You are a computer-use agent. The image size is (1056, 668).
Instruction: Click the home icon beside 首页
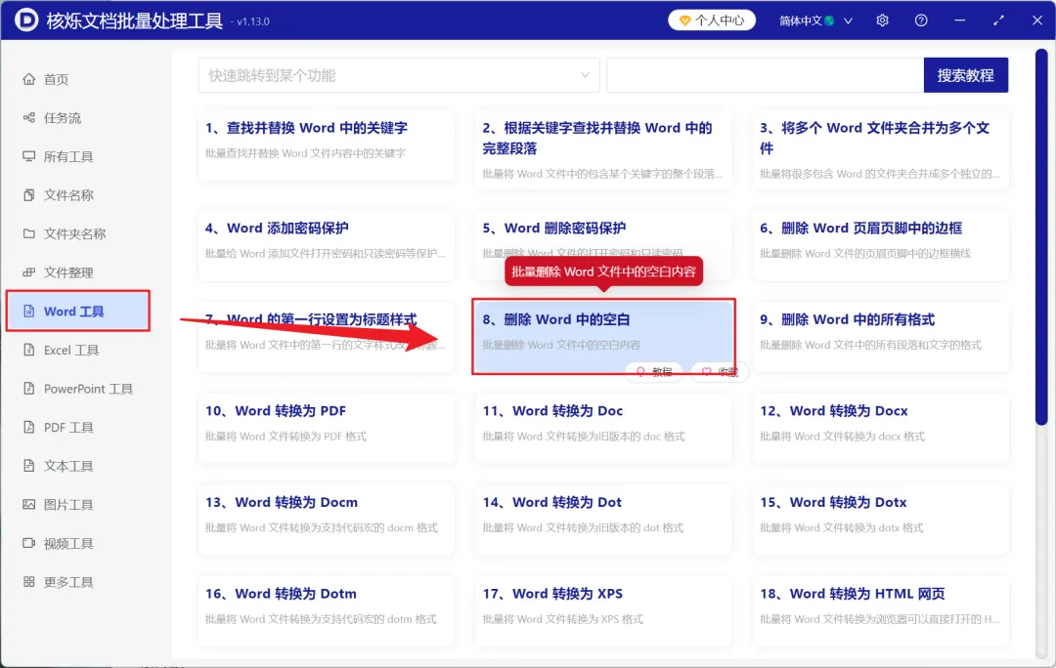29,79
